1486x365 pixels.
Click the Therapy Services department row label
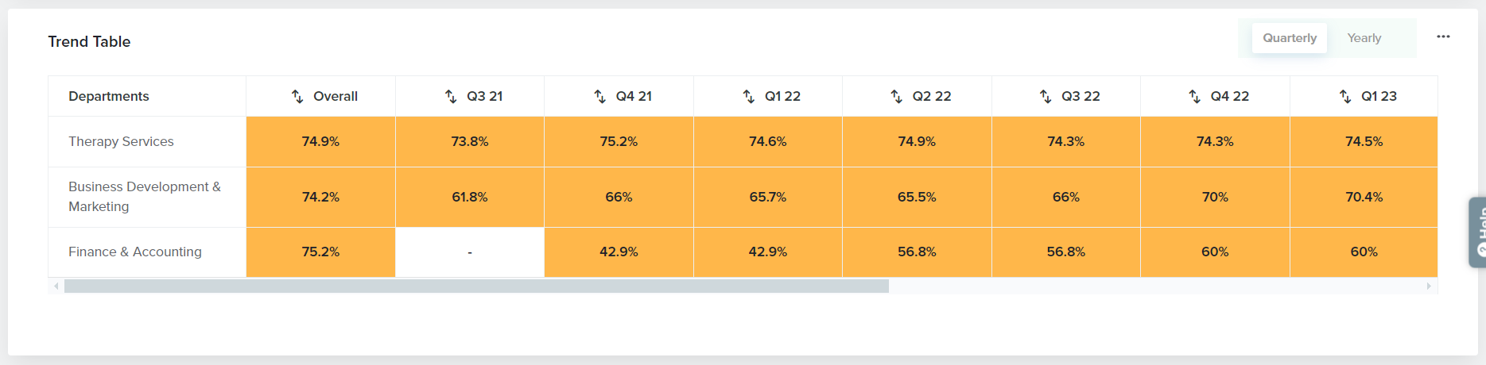point(121,141)
